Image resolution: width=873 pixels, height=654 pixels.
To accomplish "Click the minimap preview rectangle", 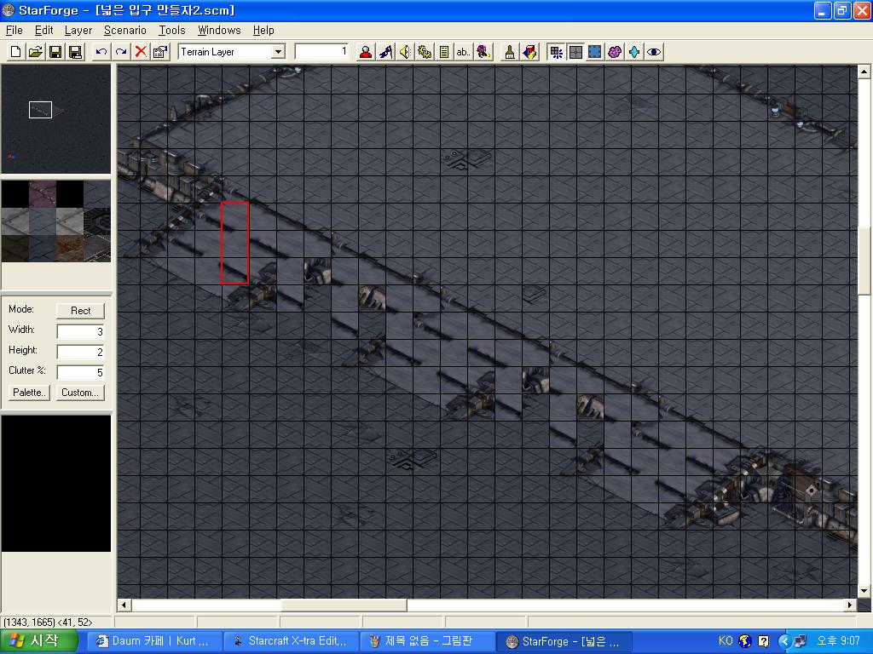I will (40, 110).
